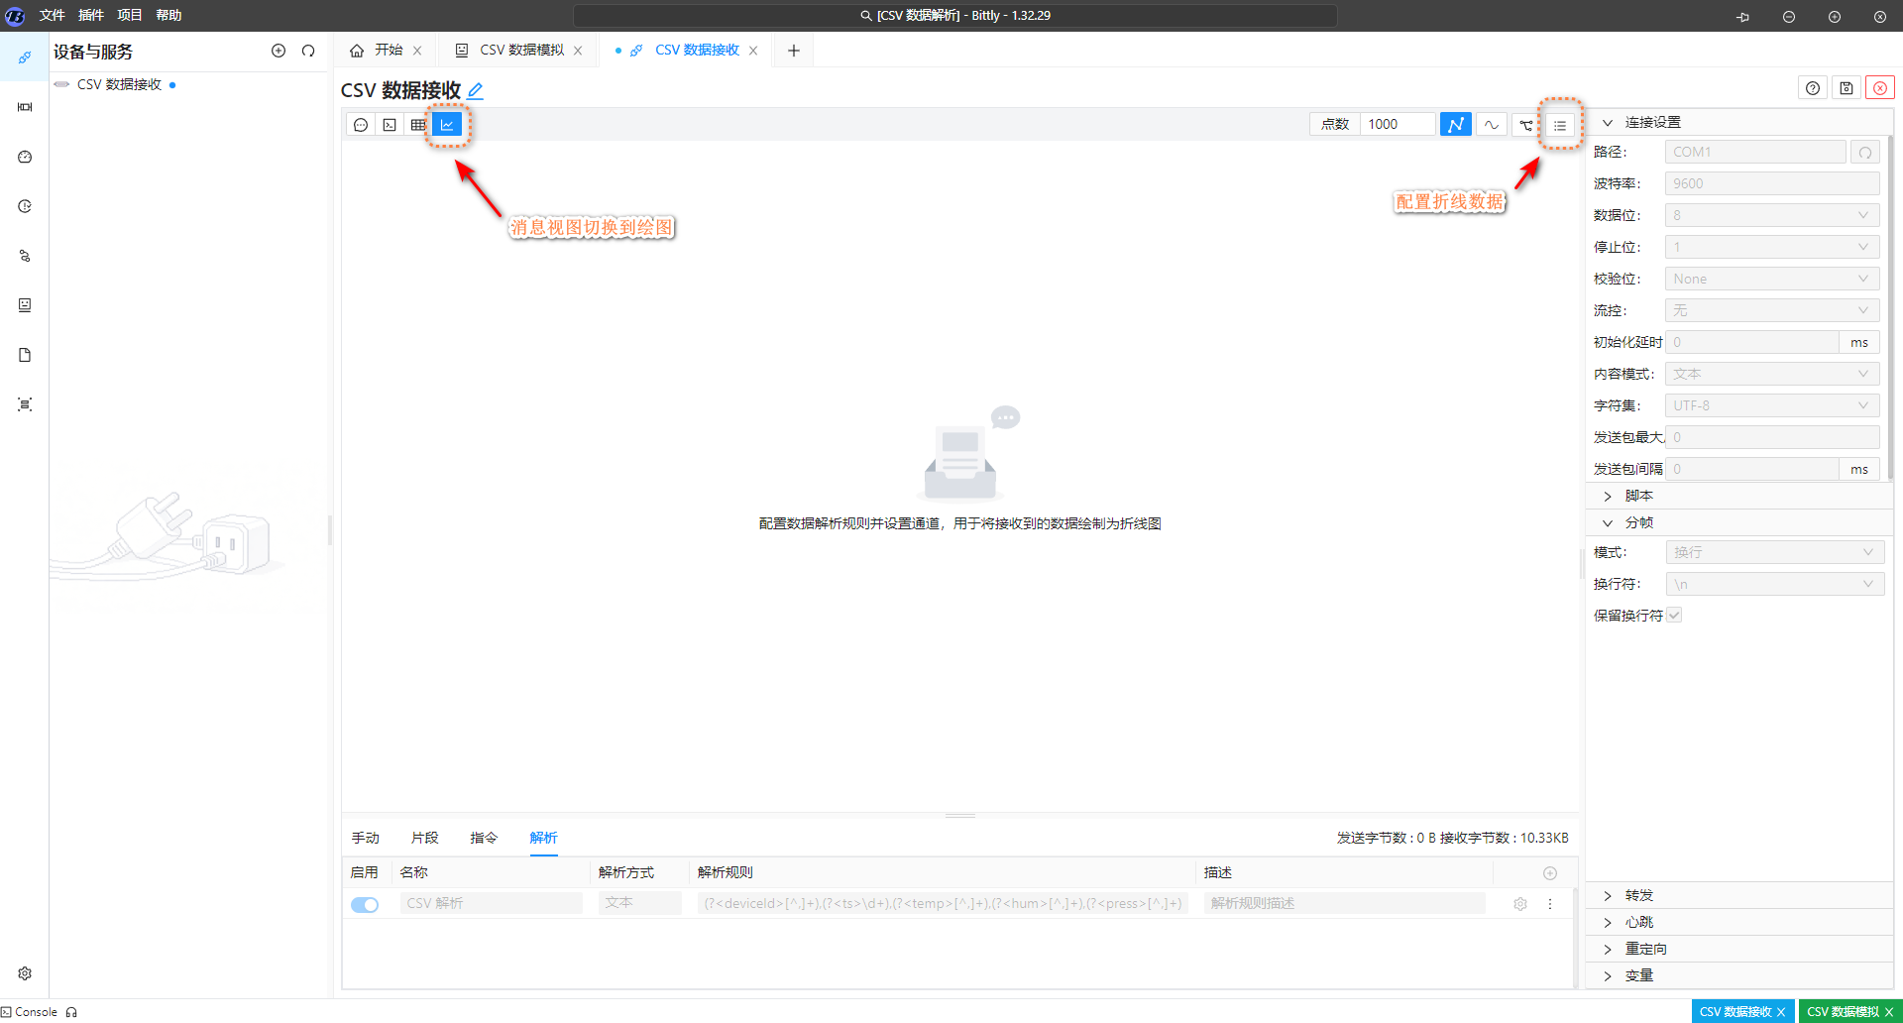
Task: Disable the CSV 解析 rule toggle
Action: point(365,904)
